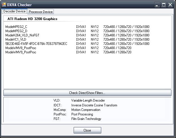
Task: Switch to the Decoder Device tab
Action: (14, 11)
